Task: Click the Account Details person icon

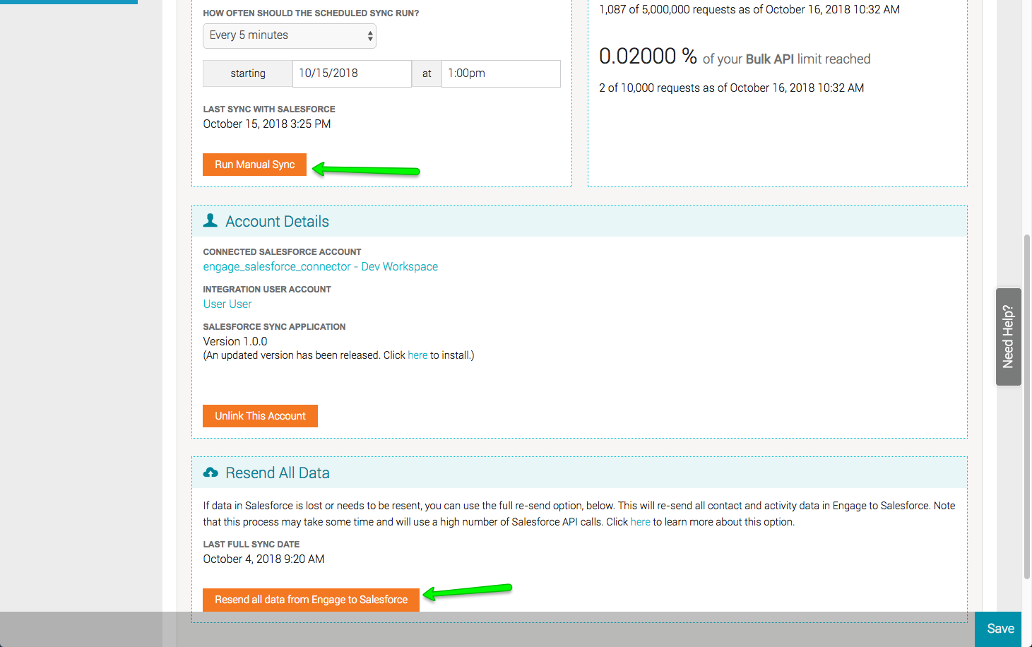Action: [210, 220]
